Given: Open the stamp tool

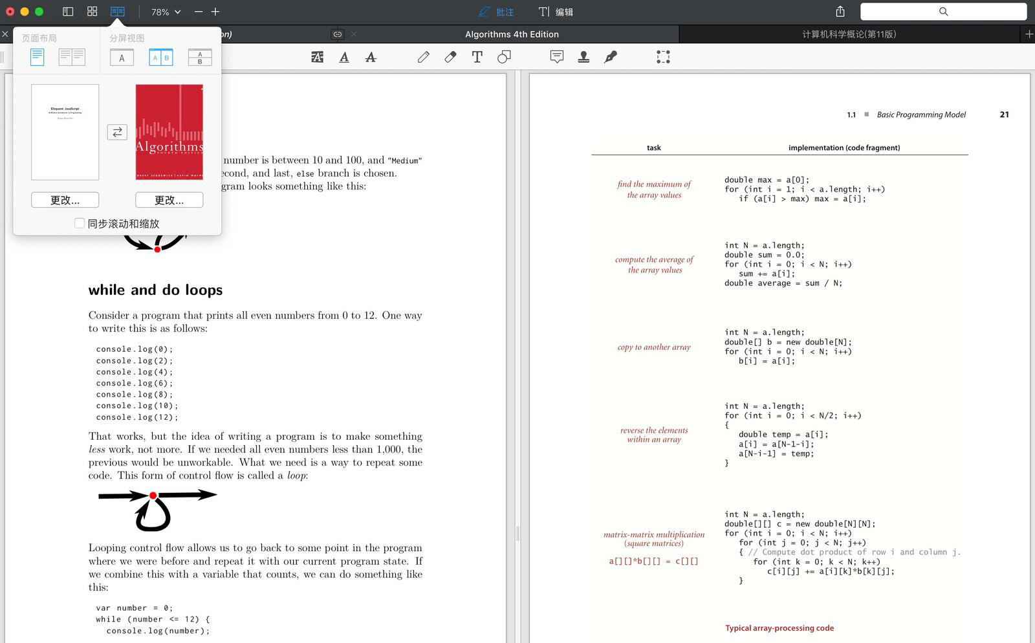Looking at the screenshot, I should tap(583, 58).
